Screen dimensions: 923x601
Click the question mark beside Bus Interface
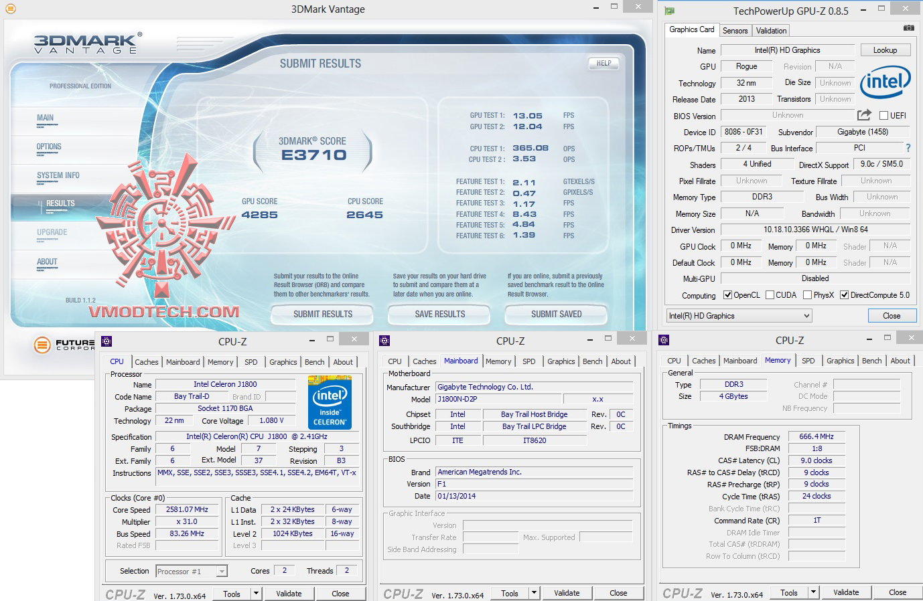tap(908, 148)
